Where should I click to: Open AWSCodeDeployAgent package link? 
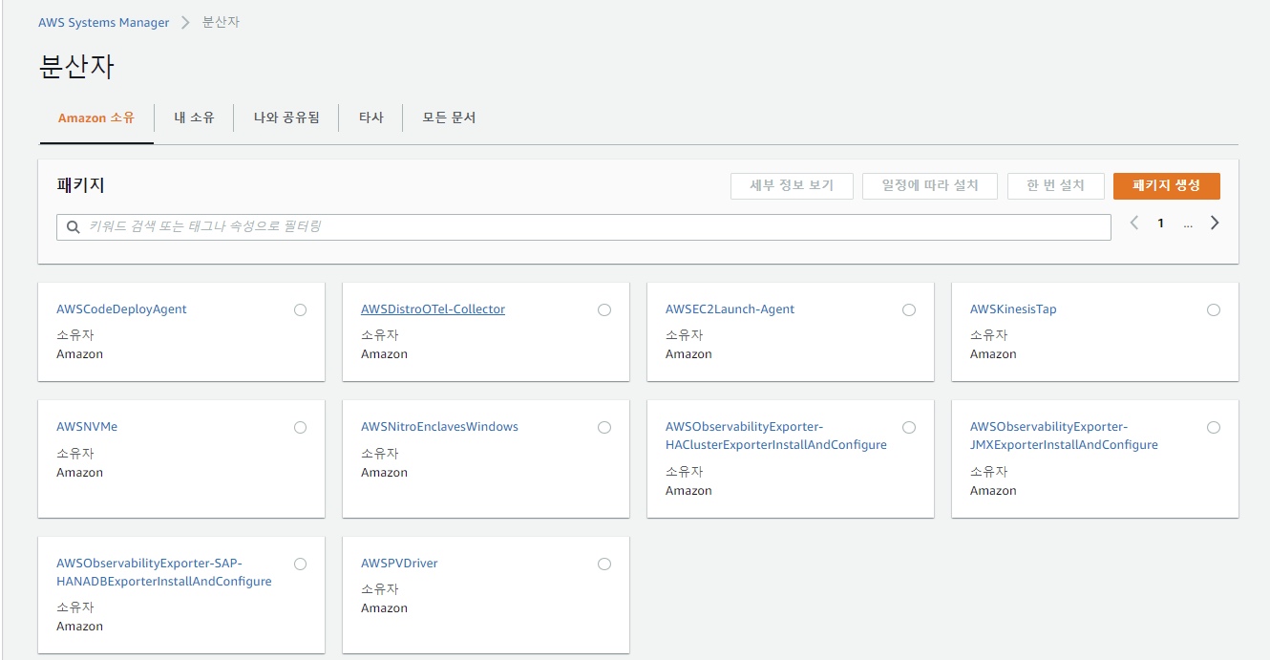coord(121,309)
